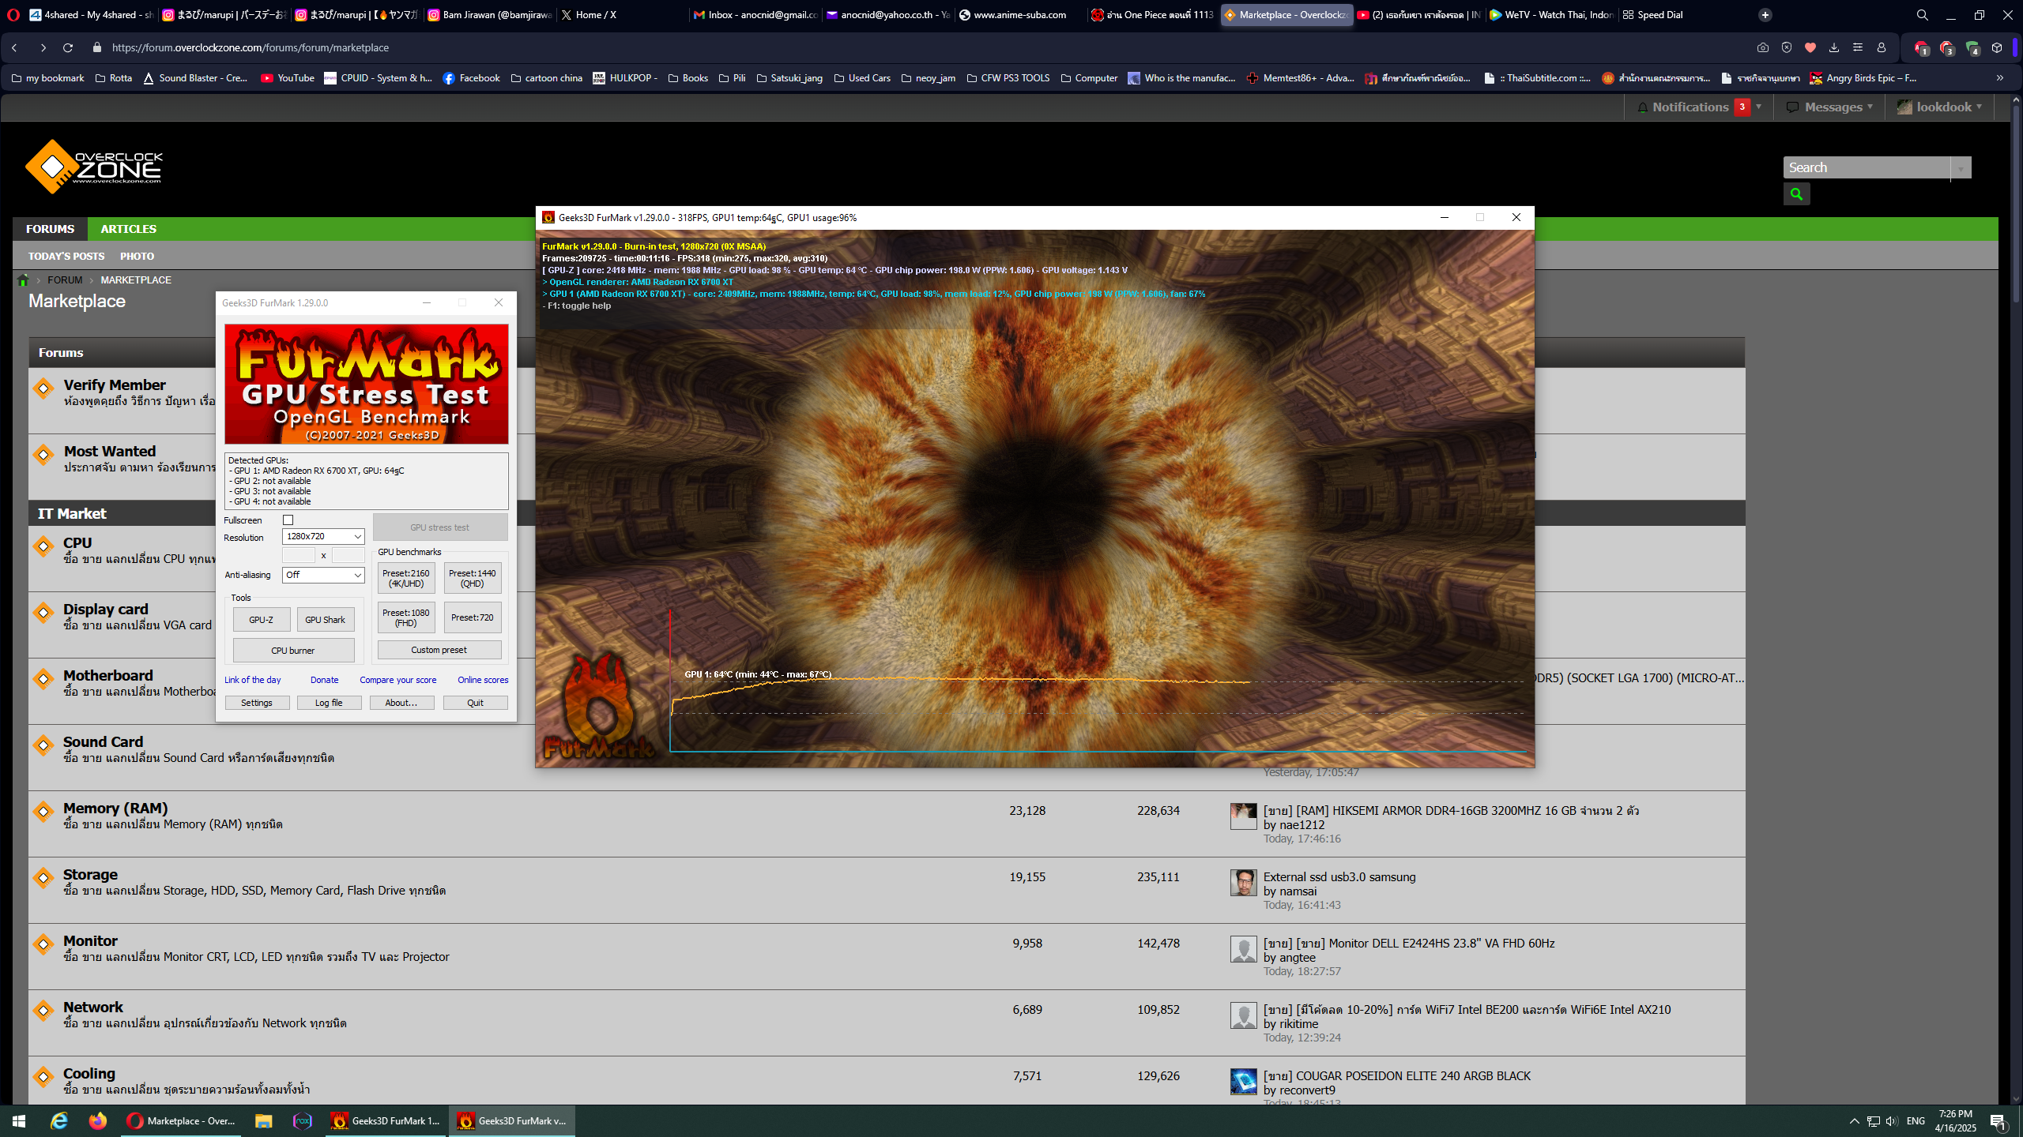2023x1137 pixels.
Task: Open a new tab with plus icon
Action: point(1765,15)
